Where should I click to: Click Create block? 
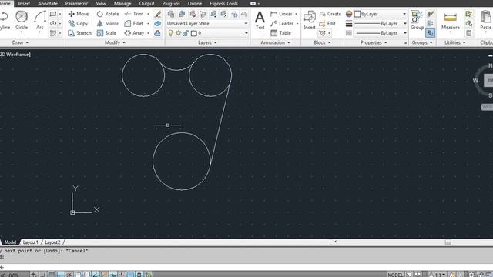tap(330, 14)
